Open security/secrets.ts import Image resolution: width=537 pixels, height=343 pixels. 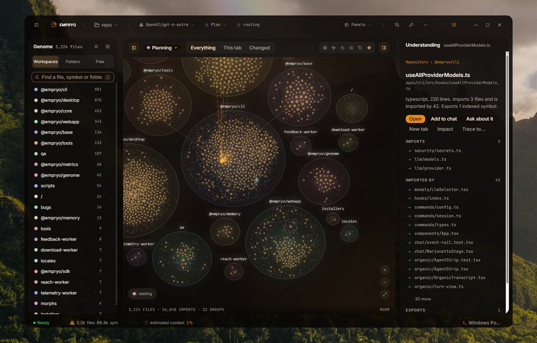(437, 151)
